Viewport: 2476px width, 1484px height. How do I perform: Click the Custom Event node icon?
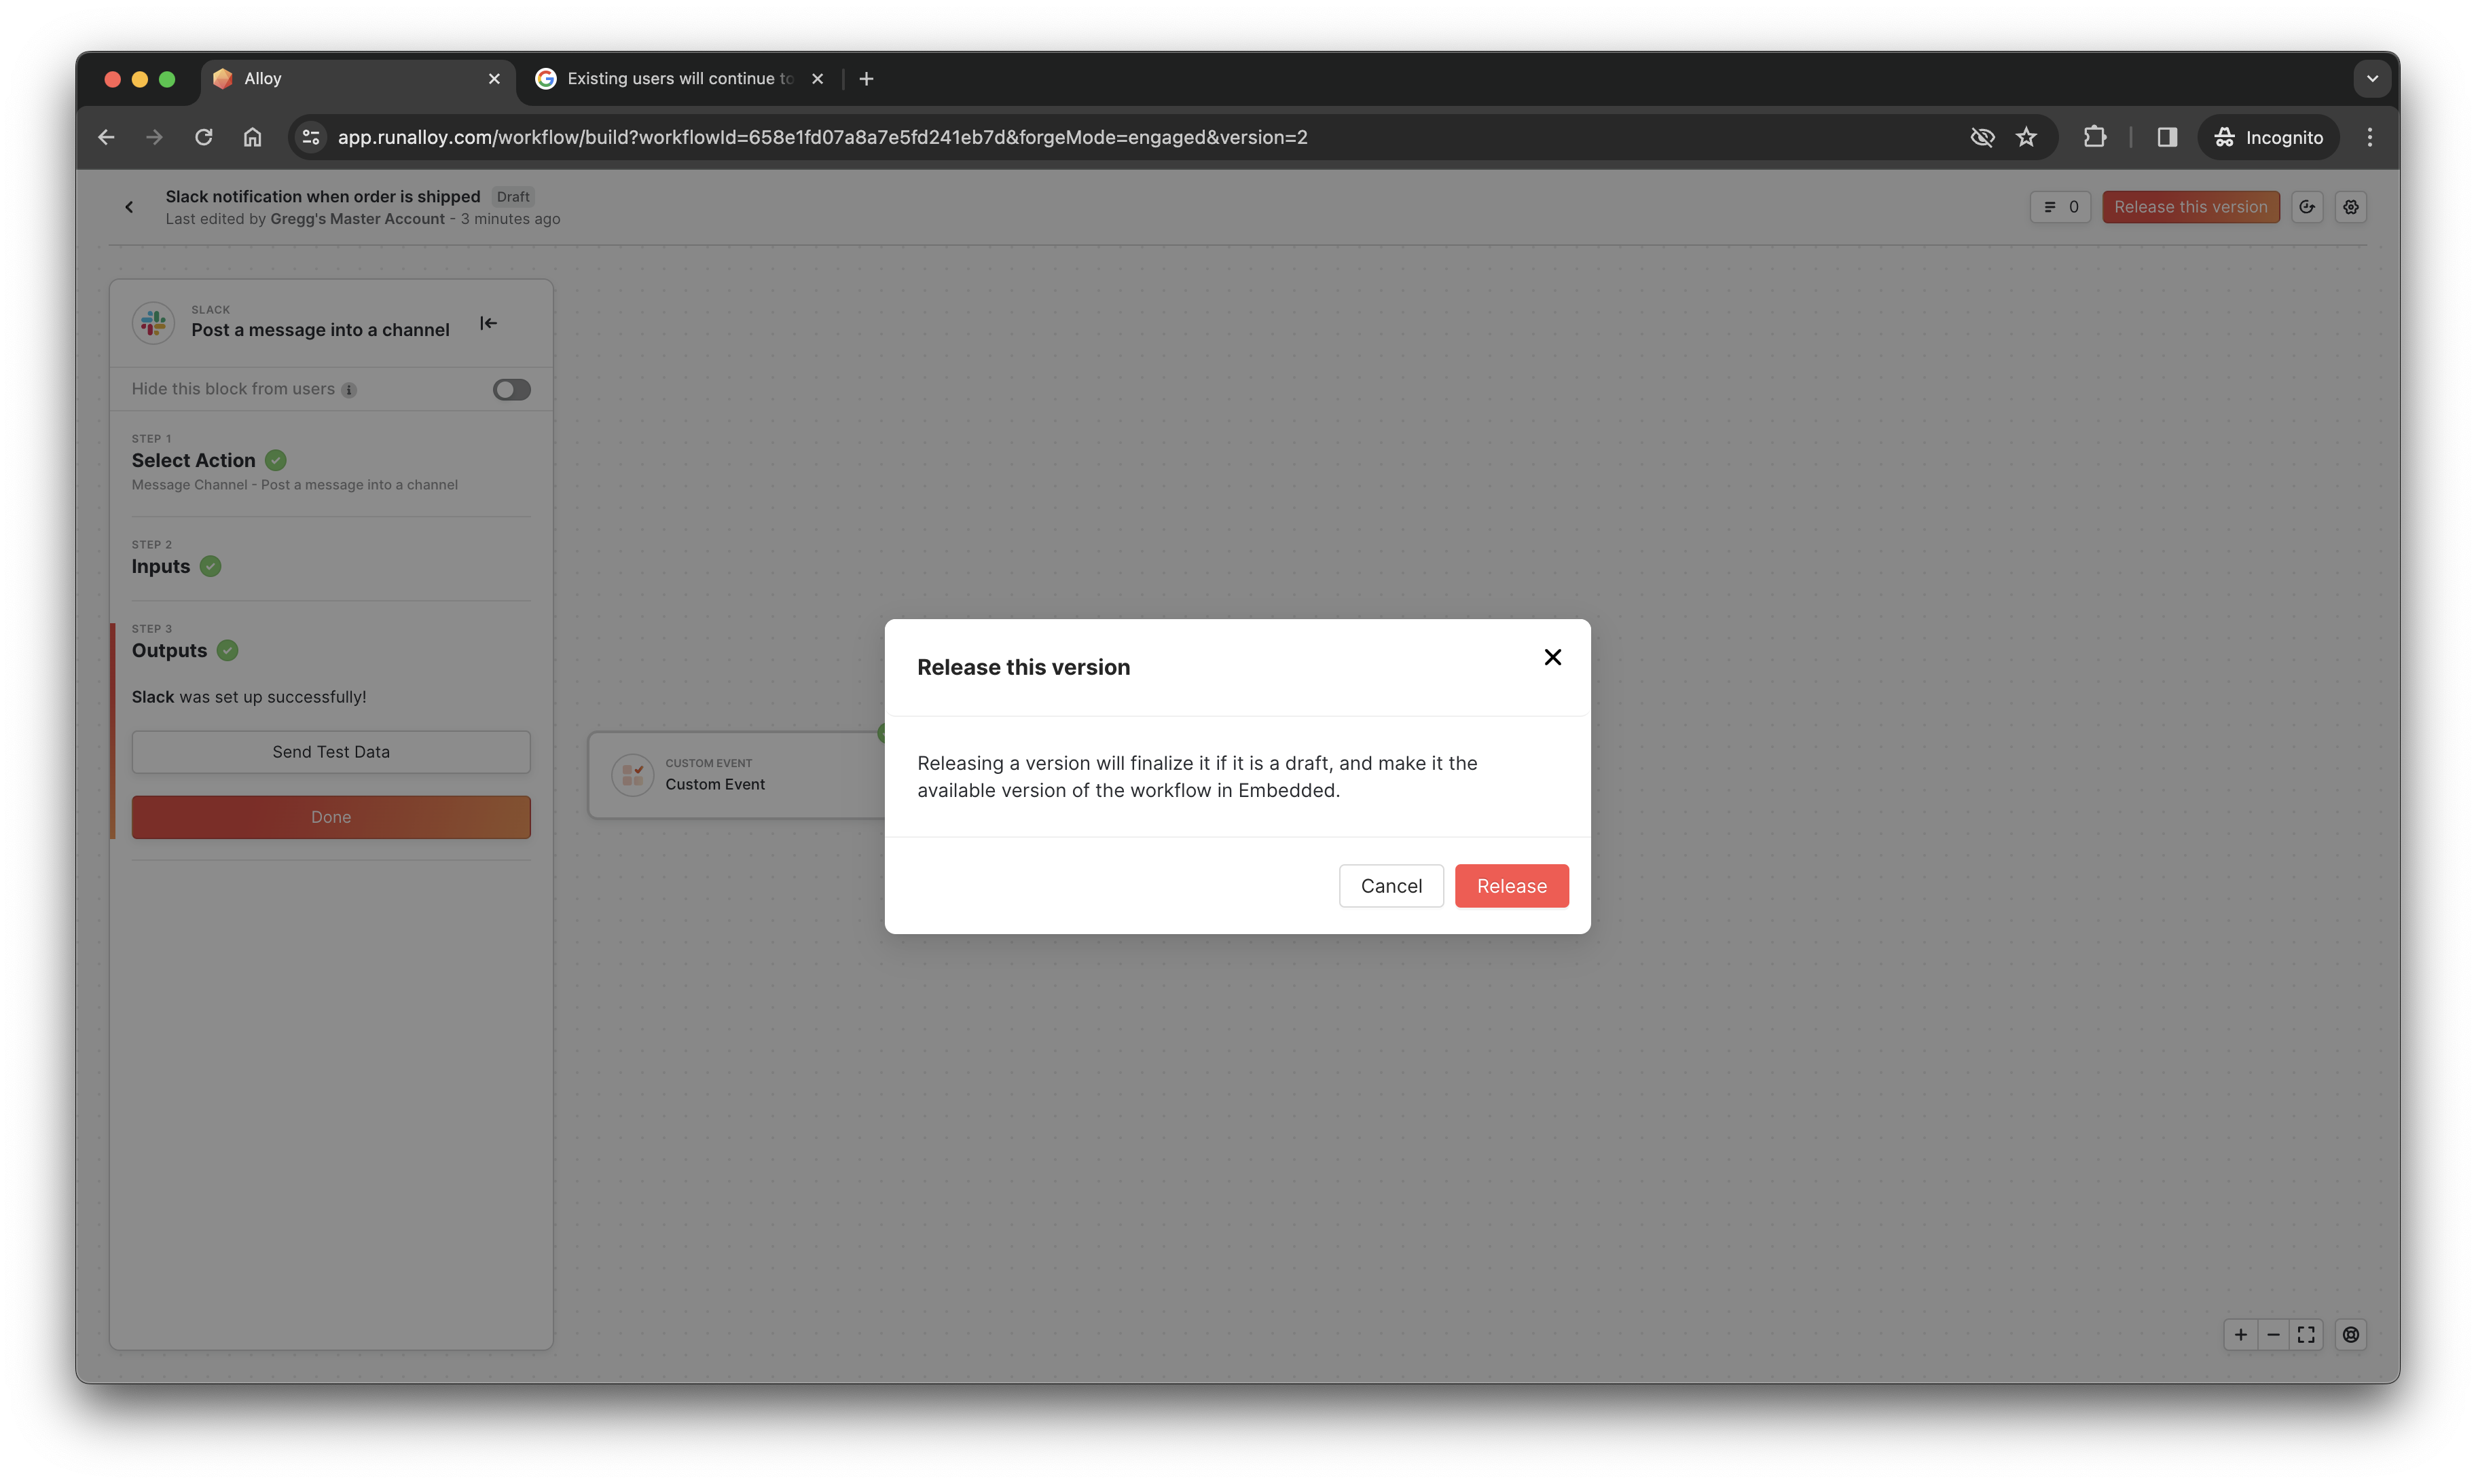tap(632, 775)
